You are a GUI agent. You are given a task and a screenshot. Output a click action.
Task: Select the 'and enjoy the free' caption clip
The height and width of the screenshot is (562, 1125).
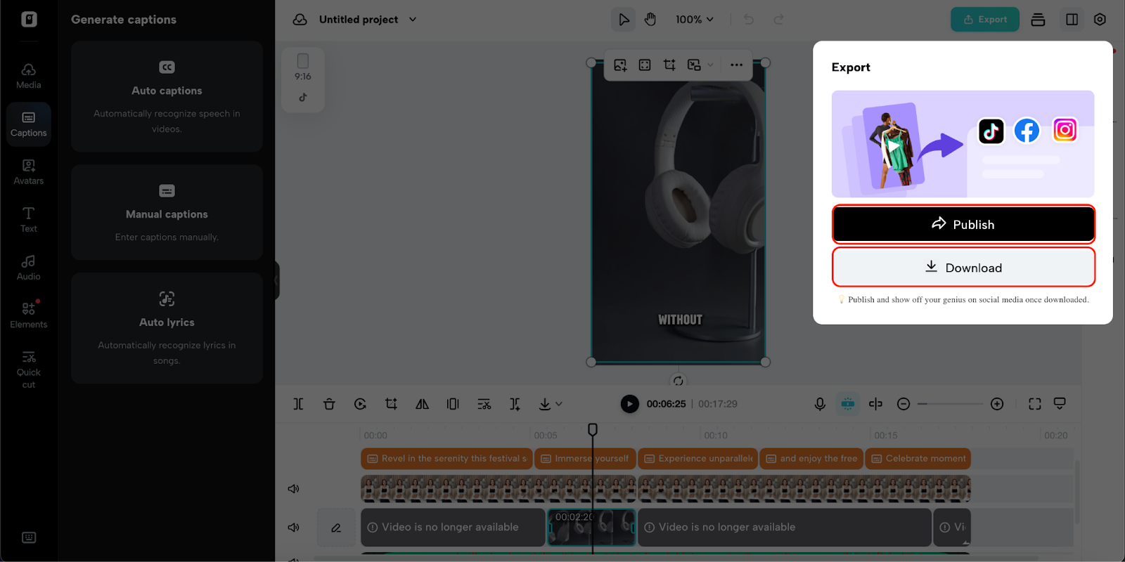[x=811, y=458]
